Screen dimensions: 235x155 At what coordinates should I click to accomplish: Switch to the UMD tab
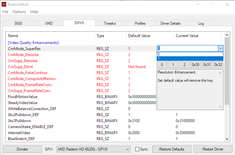(49, 24)
